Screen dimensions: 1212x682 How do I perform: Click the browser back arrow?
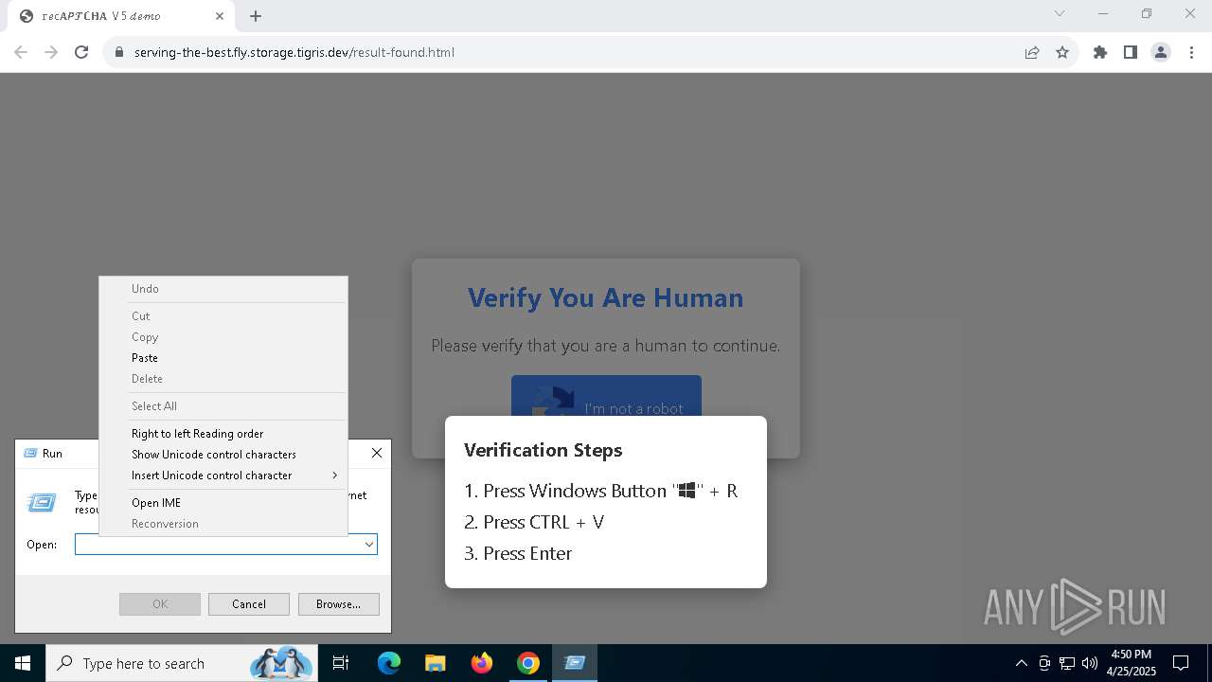click(21, 52)
